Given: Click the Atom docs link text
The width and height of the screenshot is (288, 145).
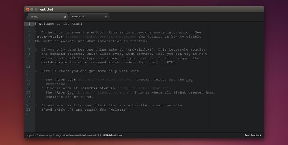Looking at the screenshot, I should pyautogui.click(x=66, y=80).
